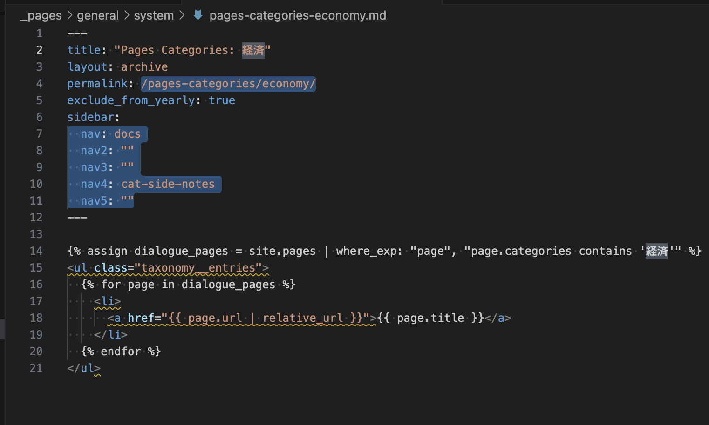The width and height of the screenshot is (709, 425).
Task: Click the closing </li> tag
Action: 111,335
